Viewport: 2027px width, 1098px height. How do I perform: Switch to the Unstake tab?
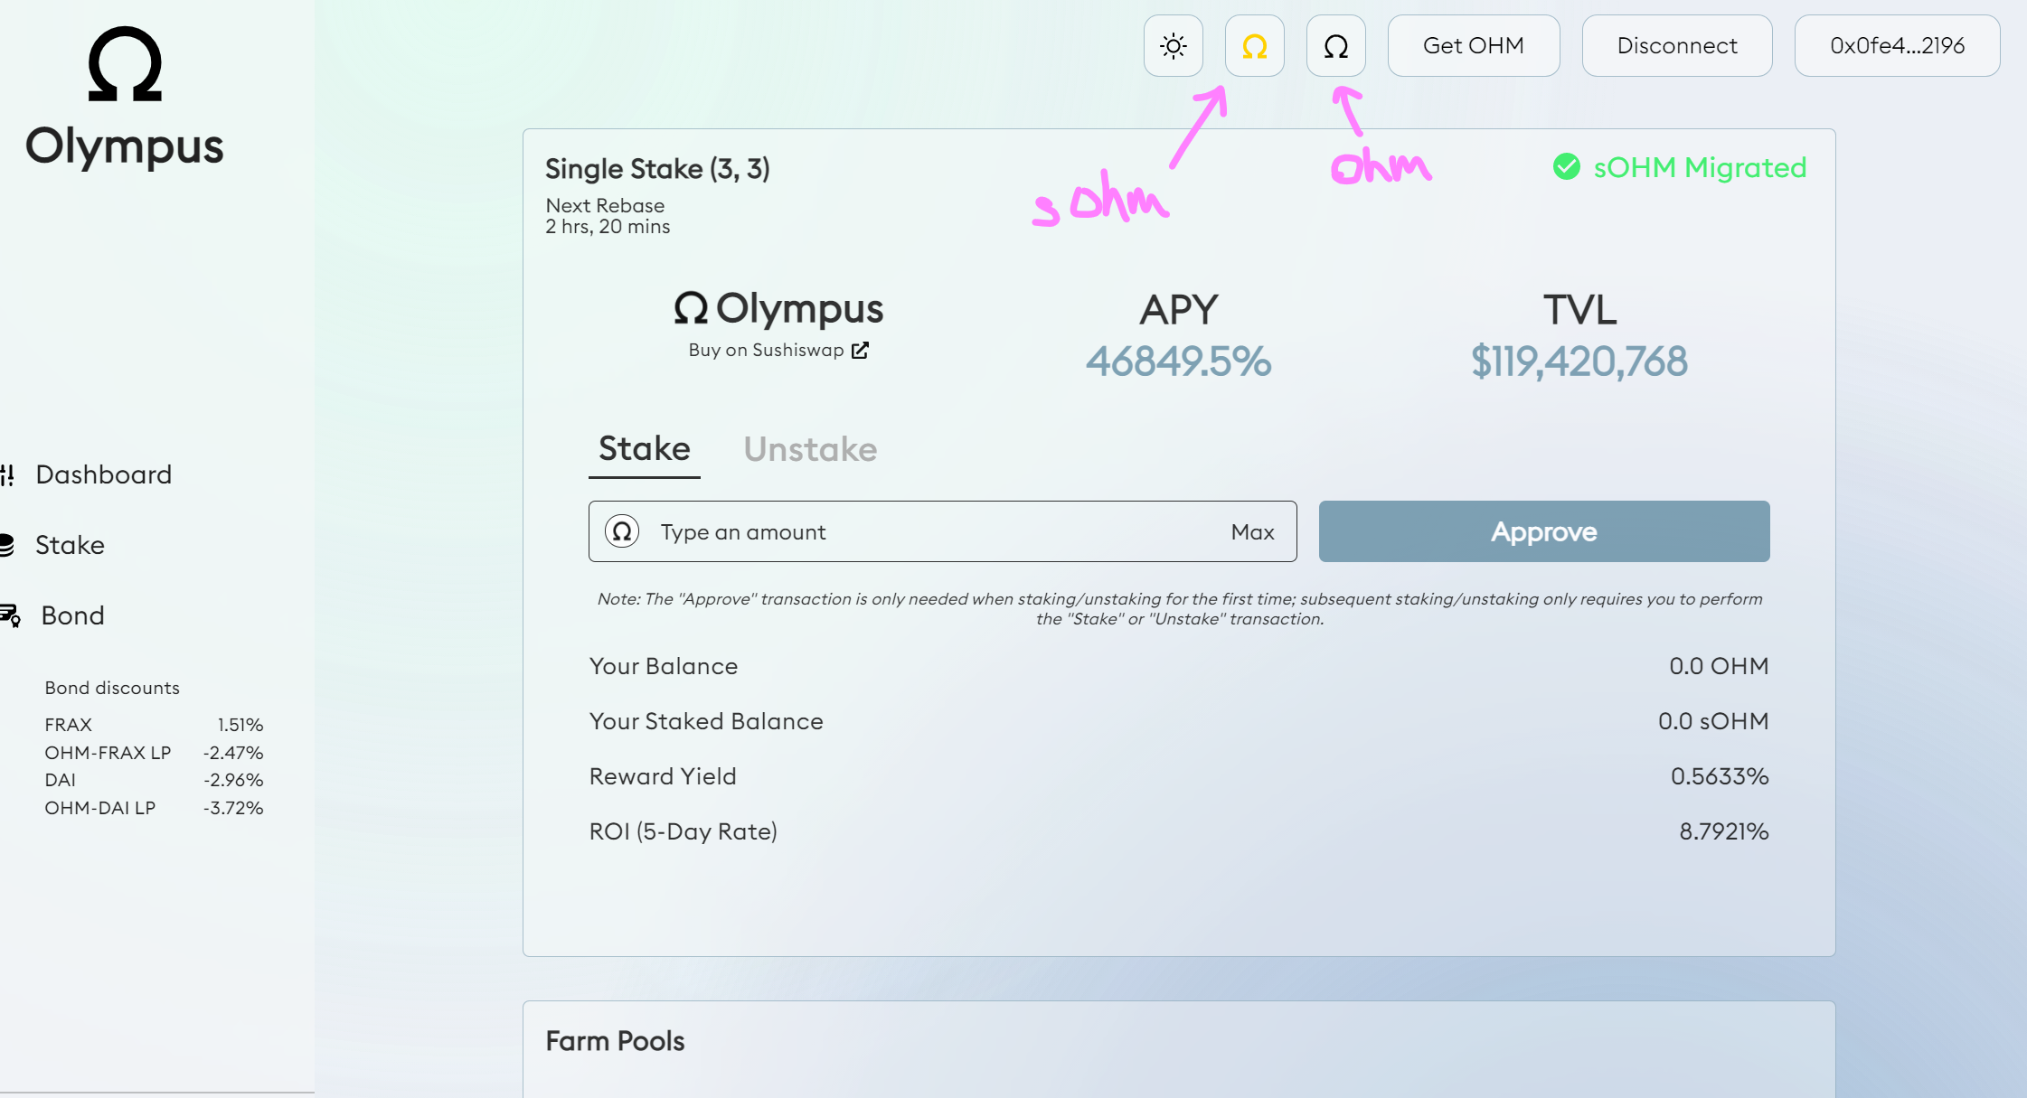pyautogui.click(x=810, y=449)
